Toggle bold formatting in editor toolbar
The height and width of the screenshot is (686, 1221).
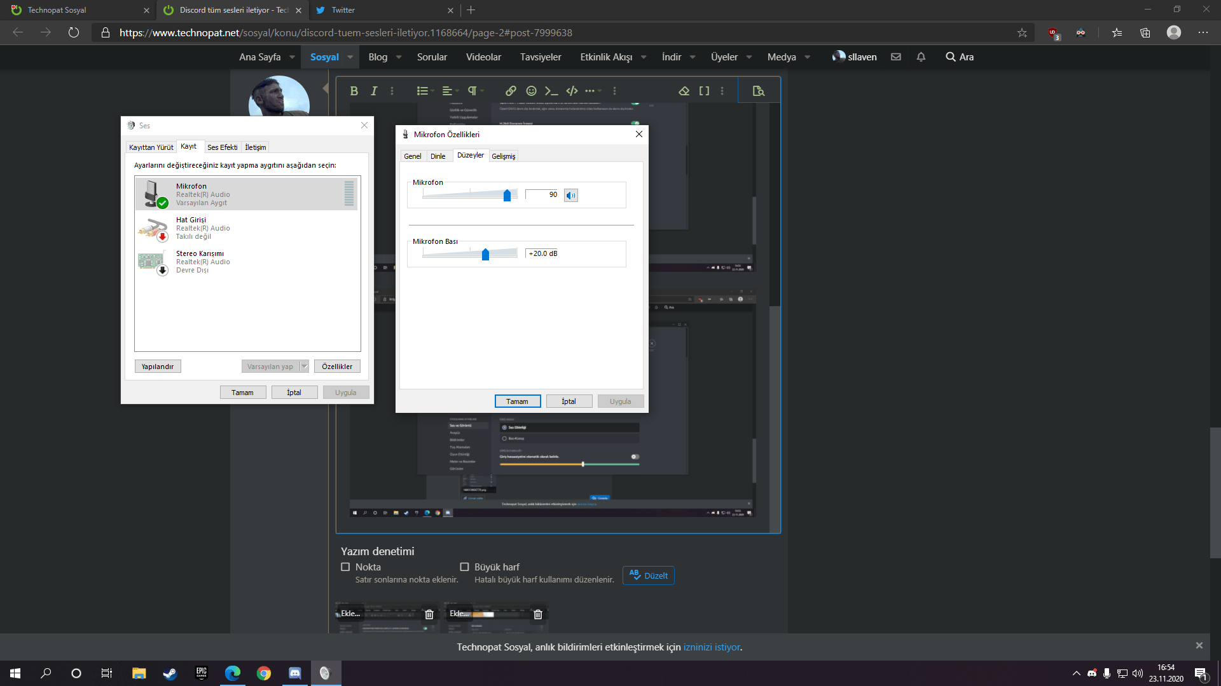click(x=354, y=91)
